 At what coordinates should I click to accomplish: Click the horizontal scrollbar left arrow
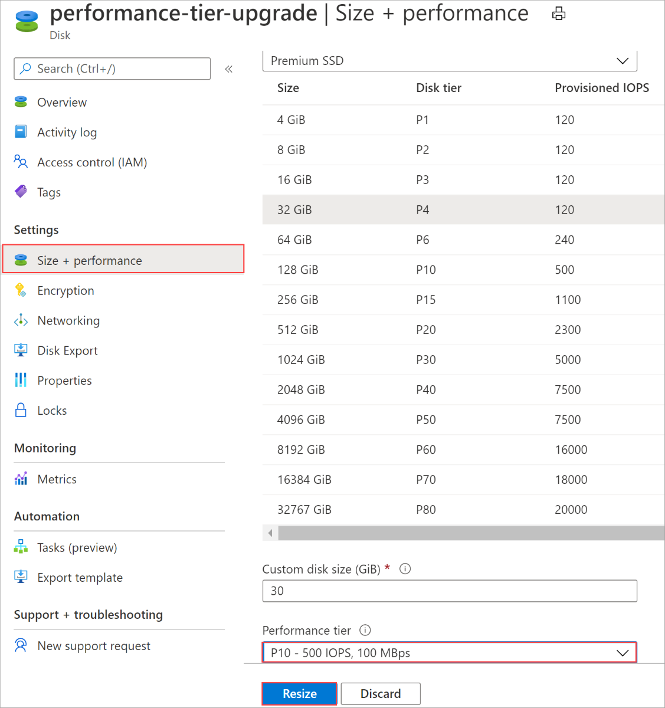270,533
